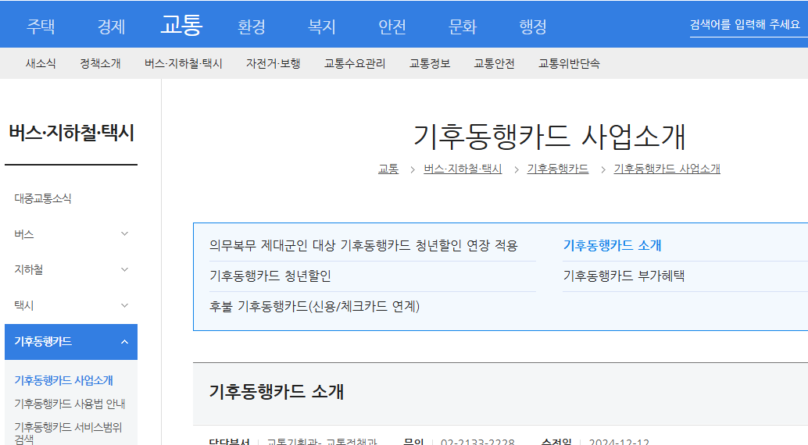Go to 교통수요관리 submenu
Viewport: 808px width, 445px height.
(355, 63)
